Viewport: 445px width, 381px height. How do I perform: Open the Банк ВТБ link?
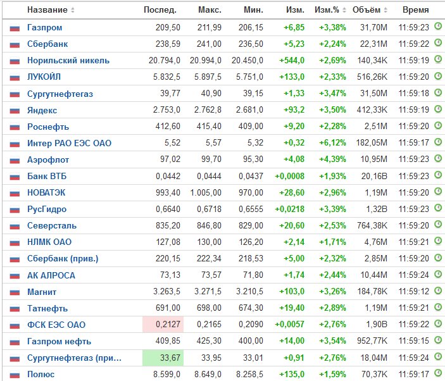(x=47, y=176)
